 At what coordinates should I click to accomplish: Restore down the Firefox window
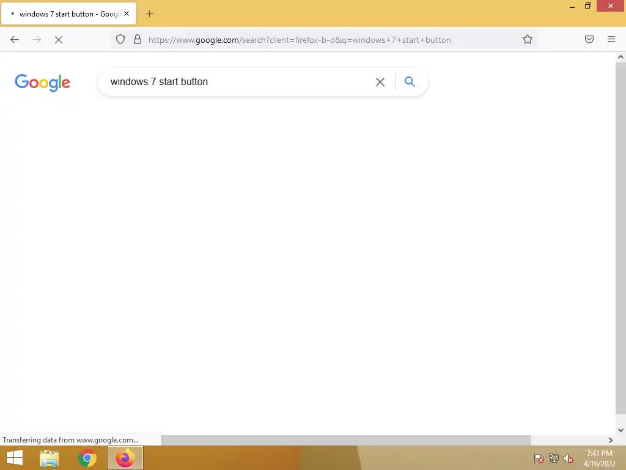587,6
